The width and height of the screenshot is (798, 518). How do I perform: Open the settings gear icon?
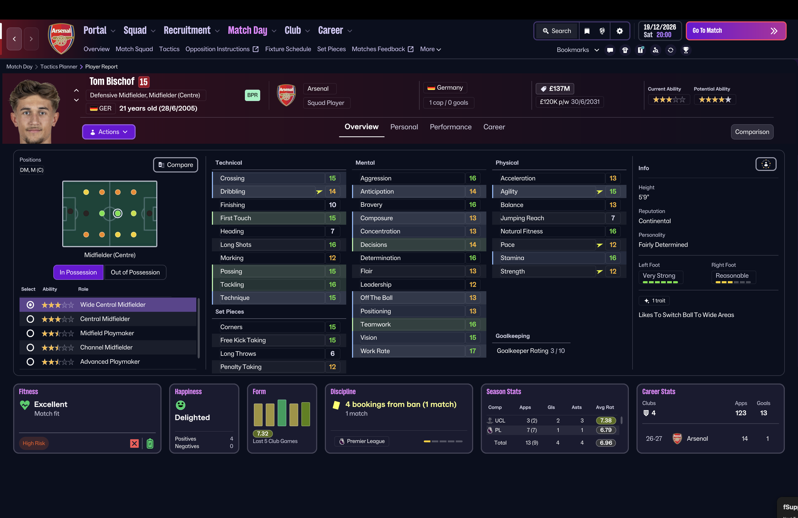(620, 31)
